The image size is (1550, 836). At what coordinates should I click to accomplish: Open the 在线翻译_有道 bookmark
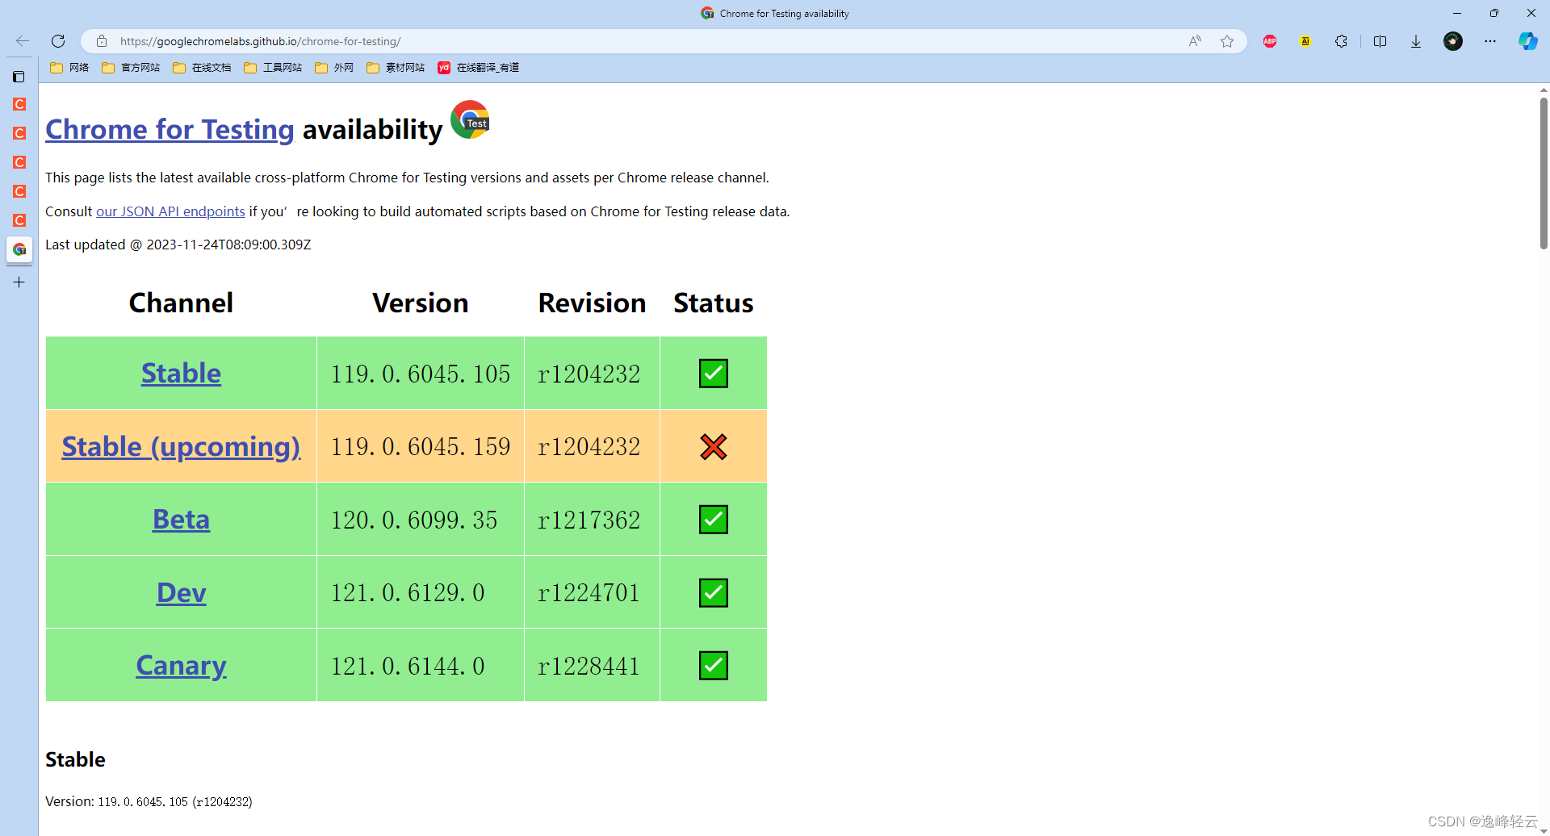click(479, 68)
